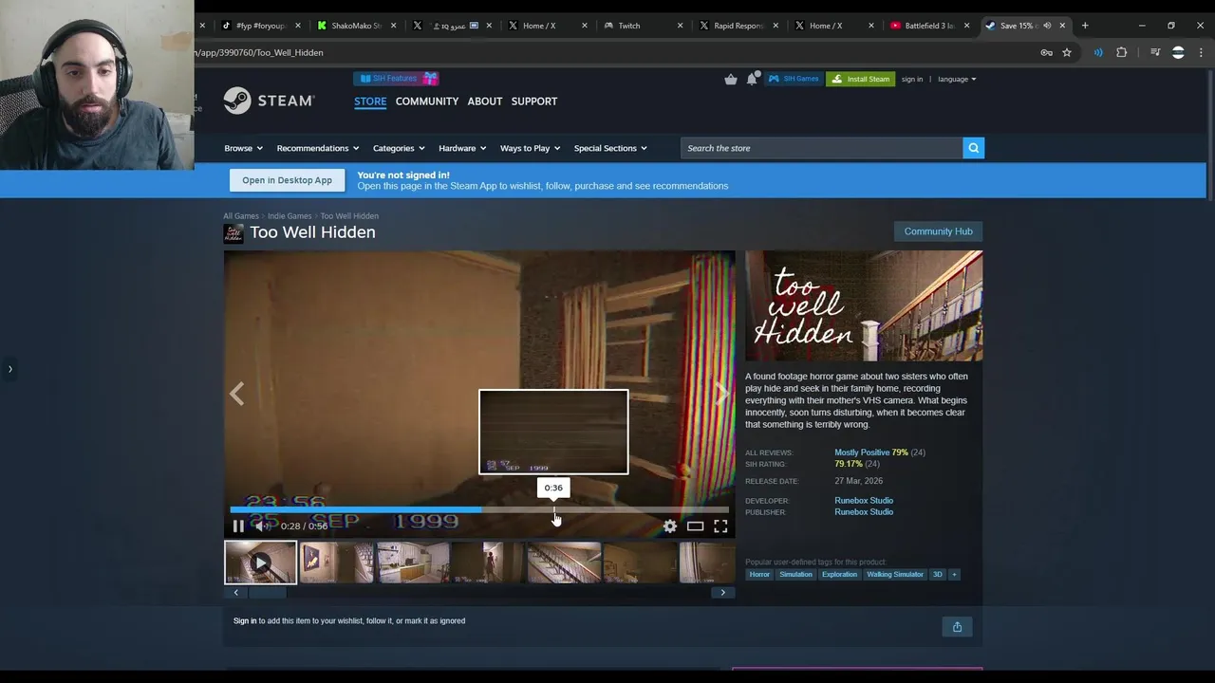Go to next media with right arrow
Screen dimensions: 1215x683
[x=722, y=394]
